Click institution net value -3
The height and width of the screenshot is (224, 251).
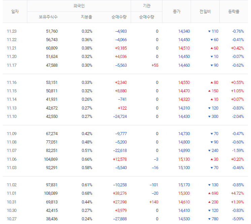point(156,159)
